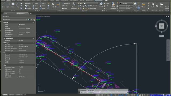
Task: Select the Dimension tool
Action: coord(58,5)
